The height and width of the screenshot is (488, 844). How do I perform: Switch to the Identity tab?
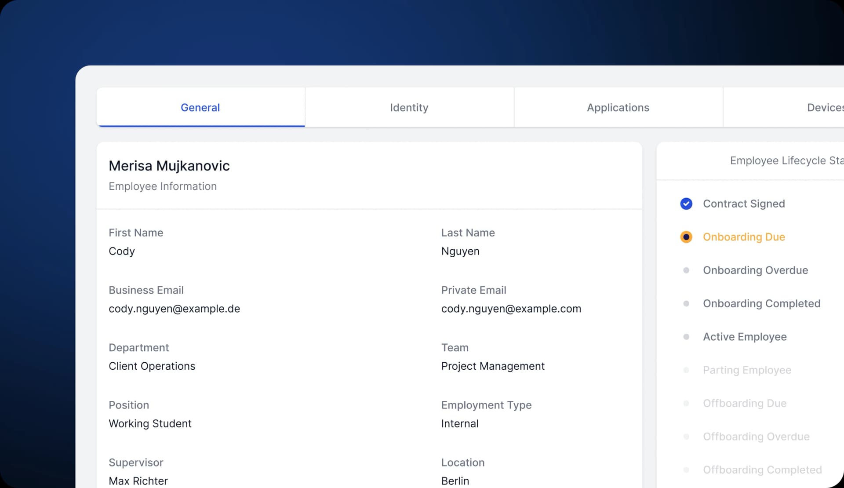pyautogui.click(x=410, y=107)
